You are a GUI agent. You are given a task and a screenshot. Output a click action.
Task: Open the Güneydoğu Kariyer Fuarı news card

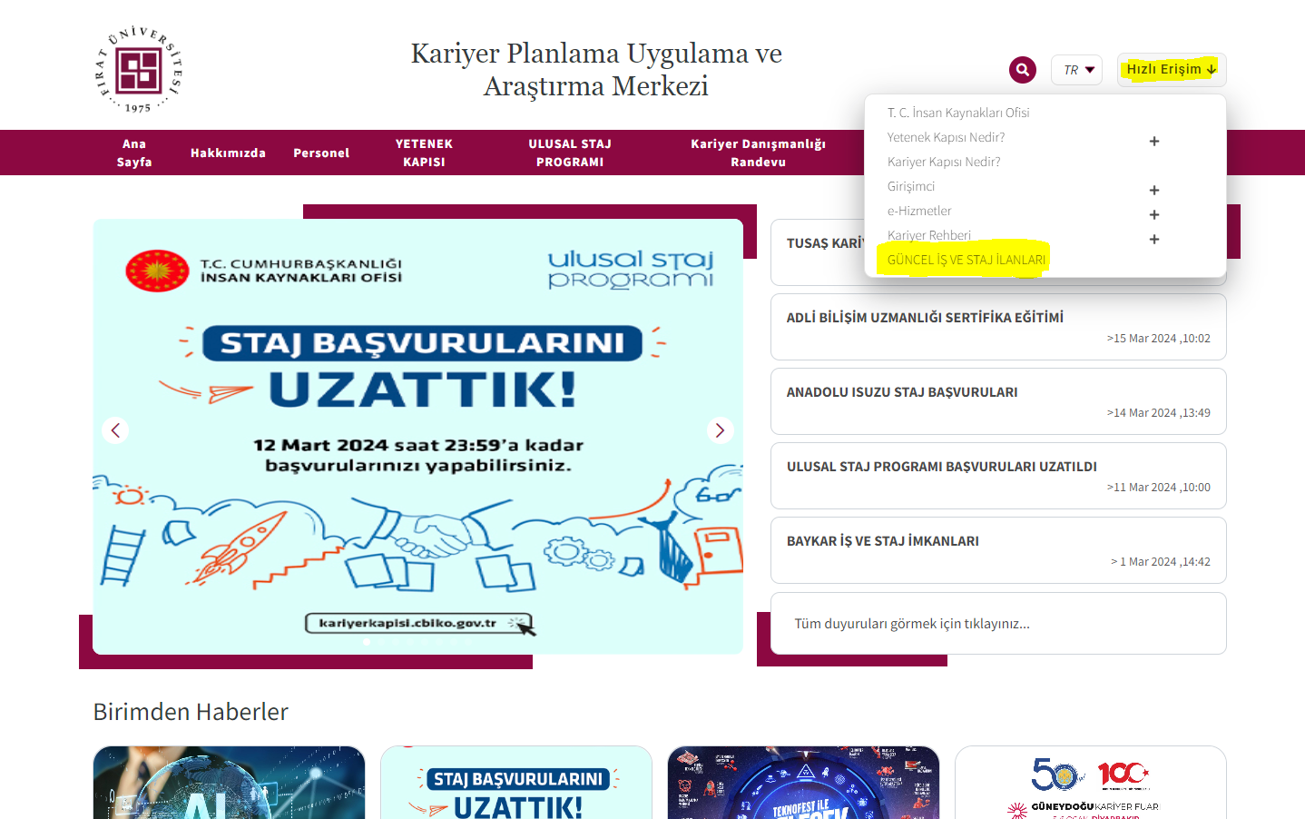pyautogui.click(x=1091, y=783)
